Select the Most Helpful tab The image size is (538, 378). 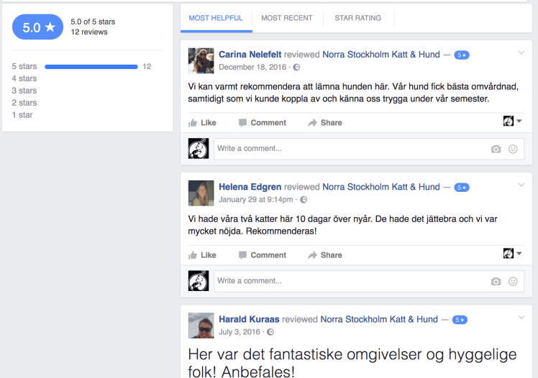(216, 18)
